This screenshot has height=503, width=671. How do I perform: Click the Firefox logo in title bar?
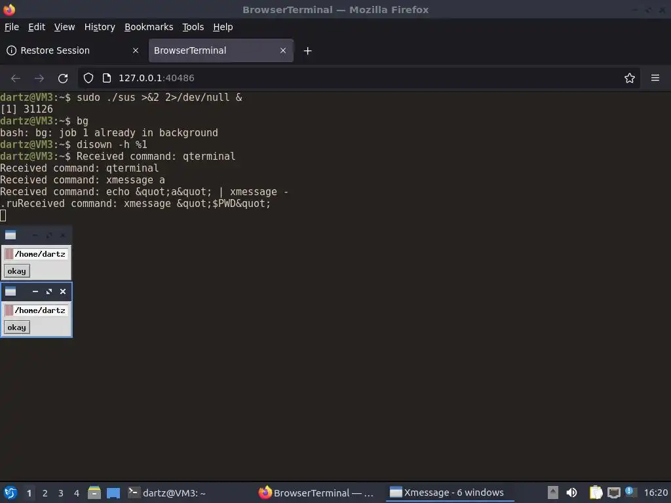(x=9, y=9)
